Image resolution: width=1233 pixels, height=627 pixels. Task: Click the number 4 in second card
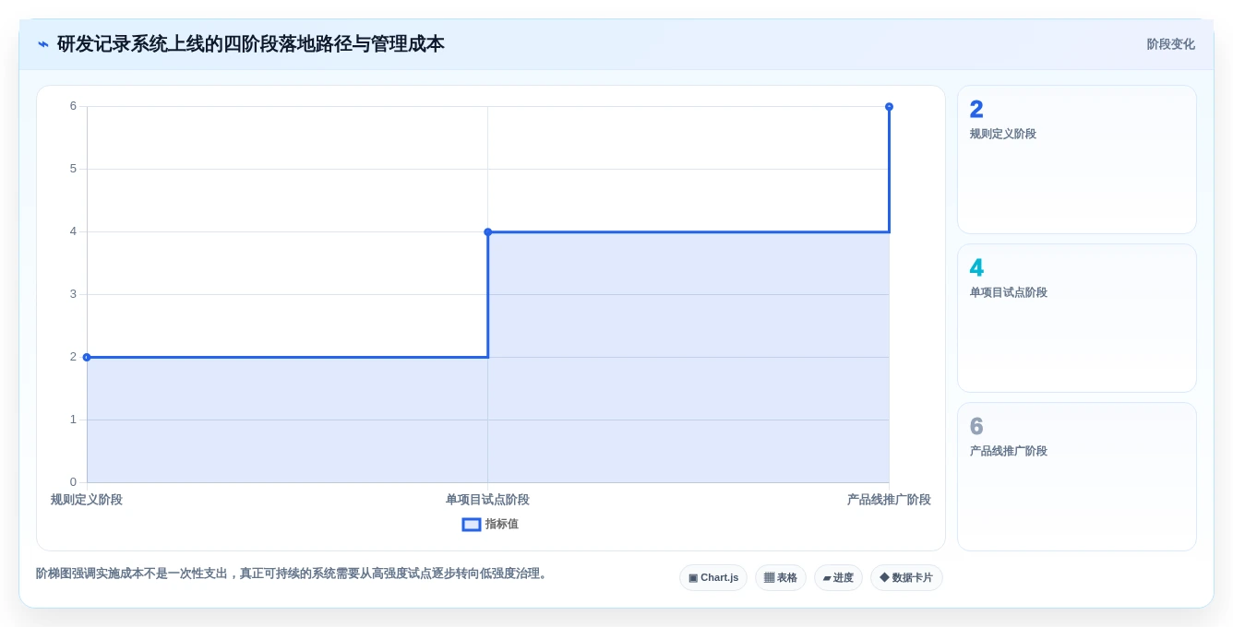[976, 268]
